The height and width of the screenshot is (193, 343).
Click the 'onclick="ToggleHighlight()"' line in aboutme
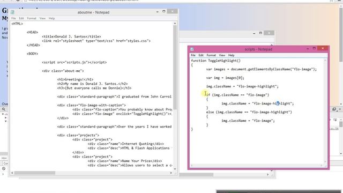pyautogui.click(x=122, y=114)
